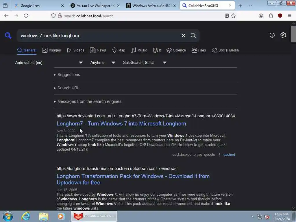Toggle reader view icon in address bar
The height and width of the screenshot is (222, 296).
227,16
